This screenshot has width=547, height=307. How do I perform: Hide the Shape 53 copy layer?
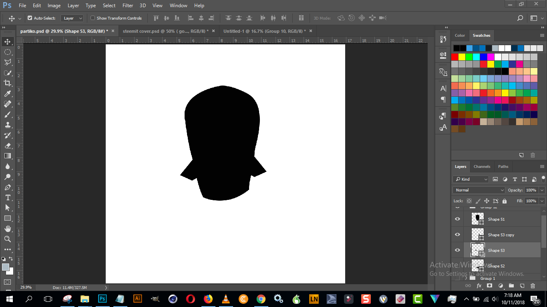click(x=457, y=235)
